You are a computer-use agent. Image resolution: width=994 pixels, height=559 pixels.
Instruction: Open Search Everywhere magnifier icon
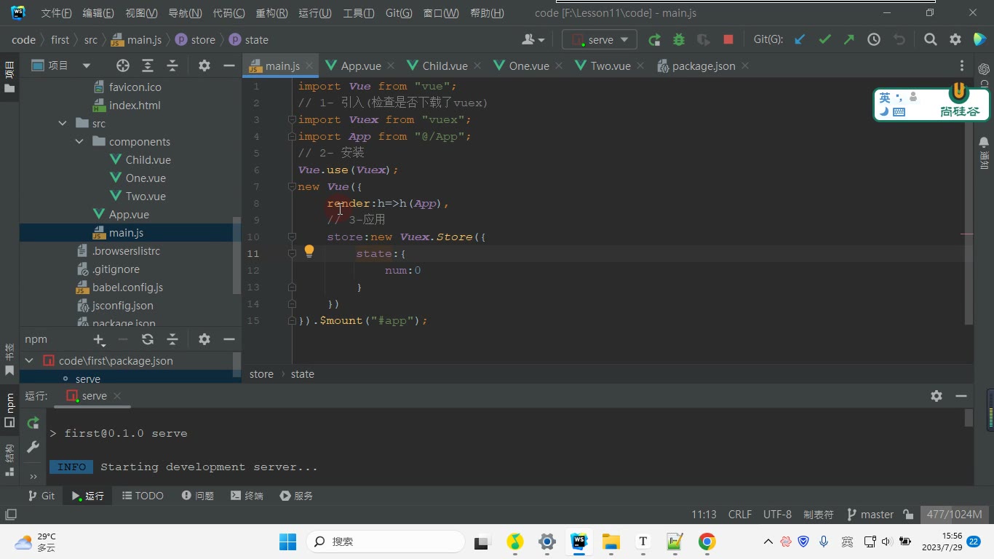pyautogui.click(x=931, y=40)
